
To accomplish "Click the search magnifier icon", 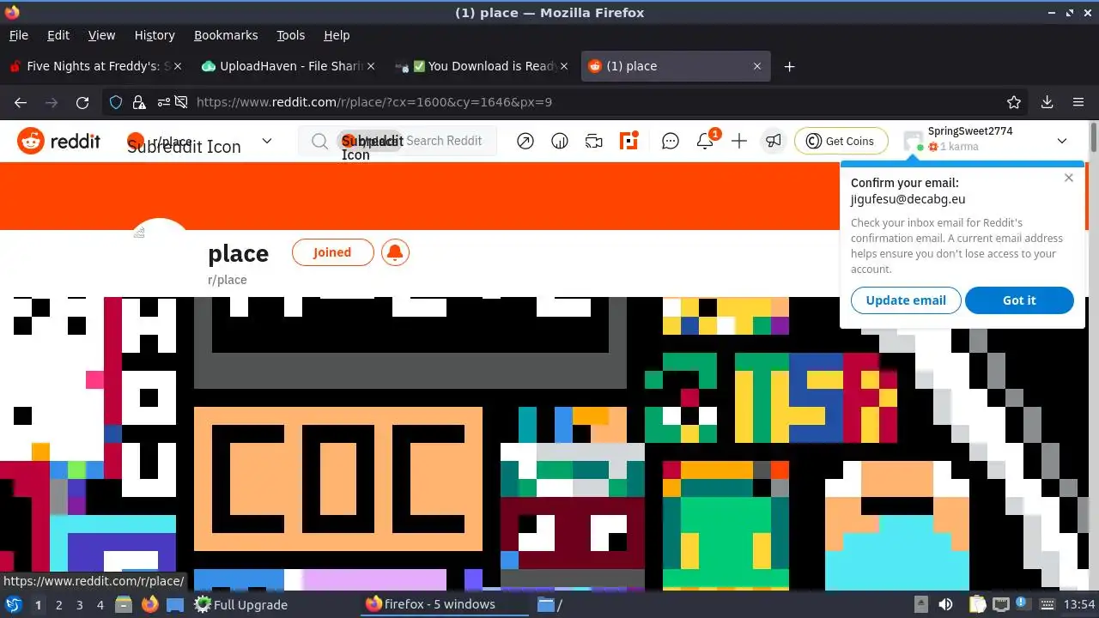I will [319, 141].
